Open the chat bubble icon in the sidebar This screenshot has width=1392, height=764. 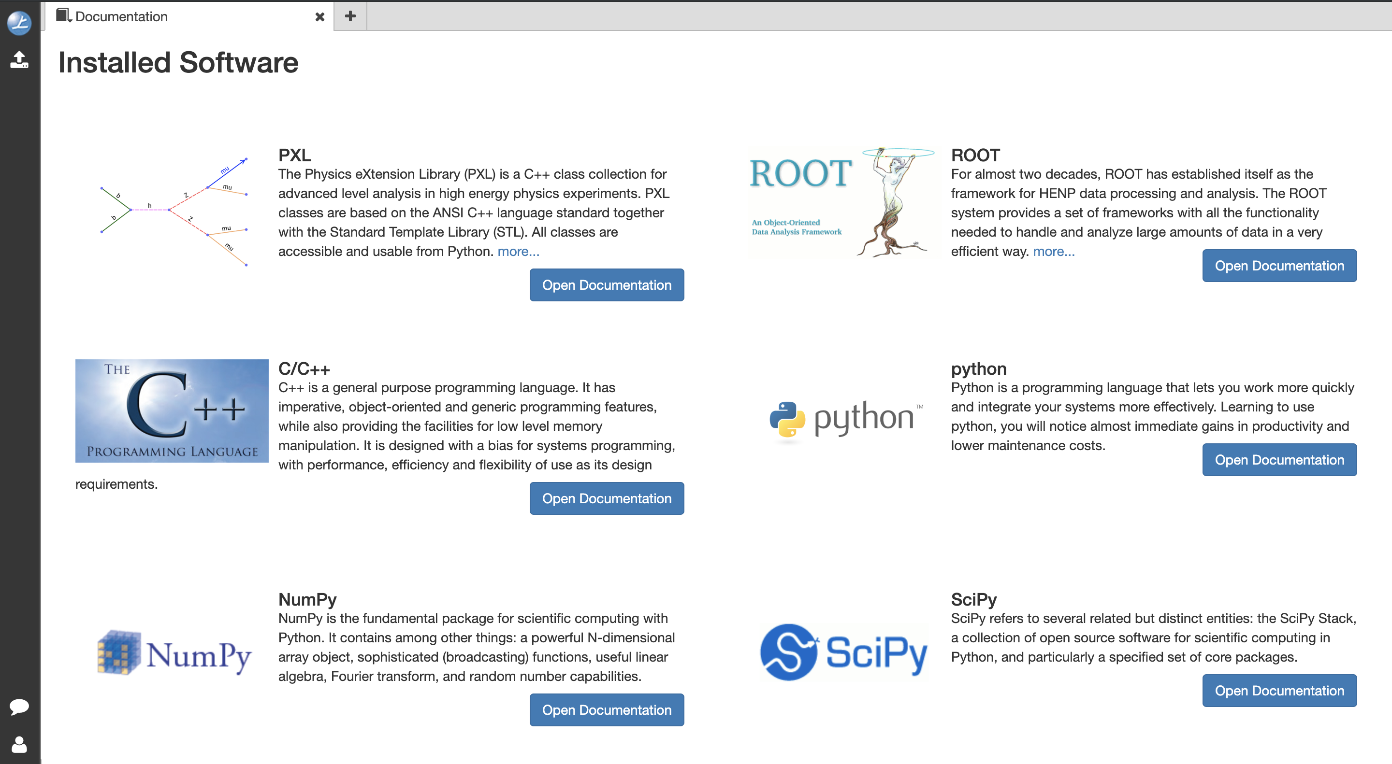19,706
